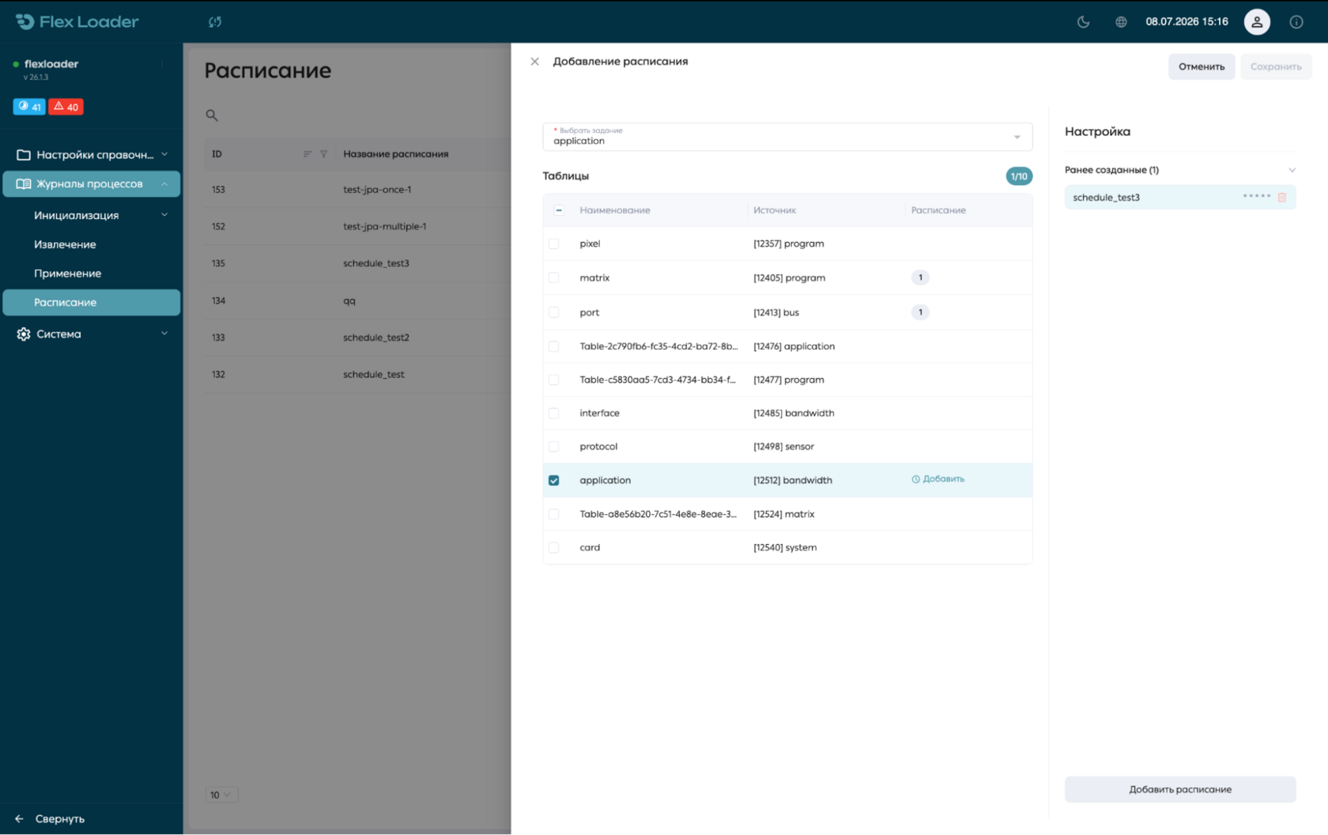
Task: Toggle dark mode moon icon
Action: (x=1084, y=22)
